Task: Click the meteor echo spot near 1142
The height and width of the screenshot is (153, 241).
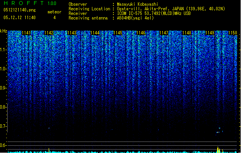Action: click(x=49, y=128)
